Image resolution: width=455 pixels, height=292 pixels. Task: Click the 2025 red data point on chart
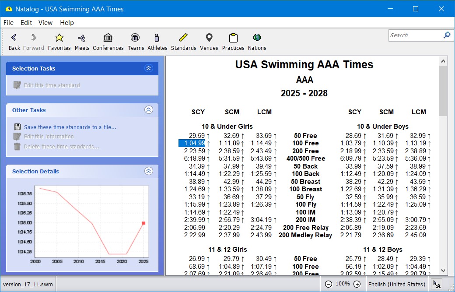(143, 223)
